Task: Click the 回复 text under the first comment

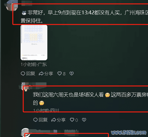Action: pyautogui.click(x=31, y=74)
